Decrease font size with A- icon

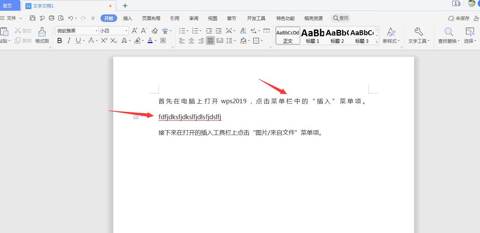[144, 31]
